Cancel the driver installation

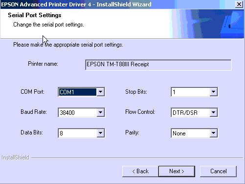pos(218,171)
